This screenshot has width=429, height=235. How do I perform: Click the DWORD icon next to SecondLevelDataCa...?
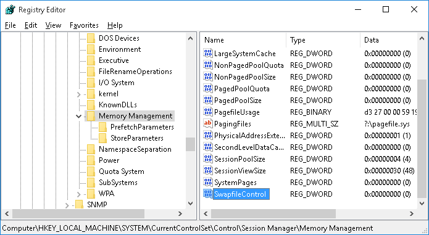(x=208, y=147)
